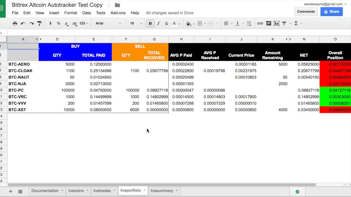Click the Print icon
The width and height of the screenshot is (351, 197).
pyautogui.click(x=15, y=24)
